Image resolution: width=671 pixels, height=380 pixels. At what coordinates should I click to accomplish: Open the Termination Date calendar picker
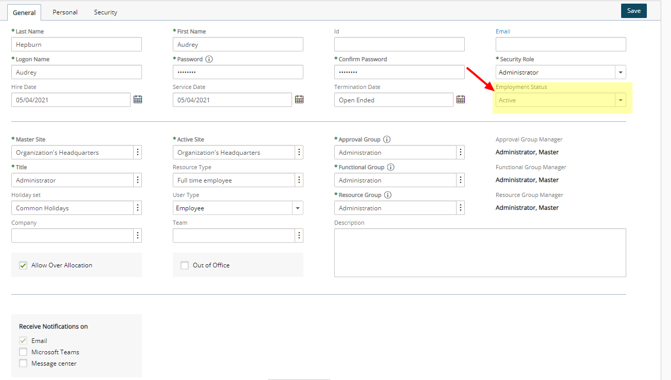461,100
